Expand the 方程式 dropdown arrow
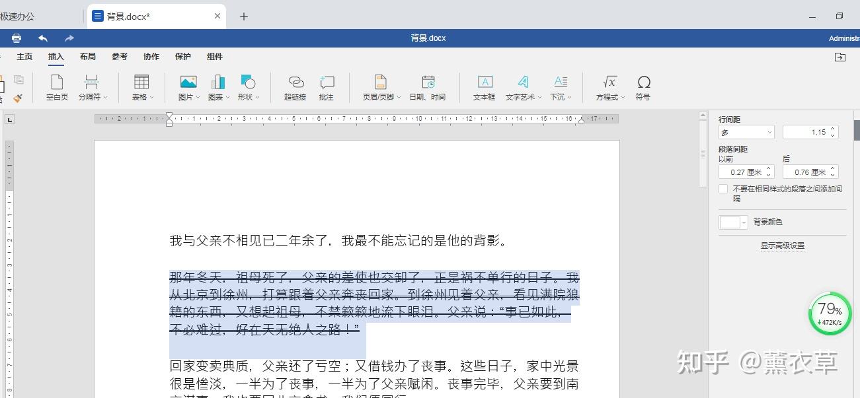 click(623, 98)
